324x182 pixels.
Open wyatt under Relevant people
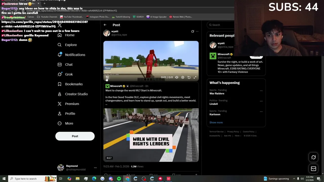[x=221, y=45]
